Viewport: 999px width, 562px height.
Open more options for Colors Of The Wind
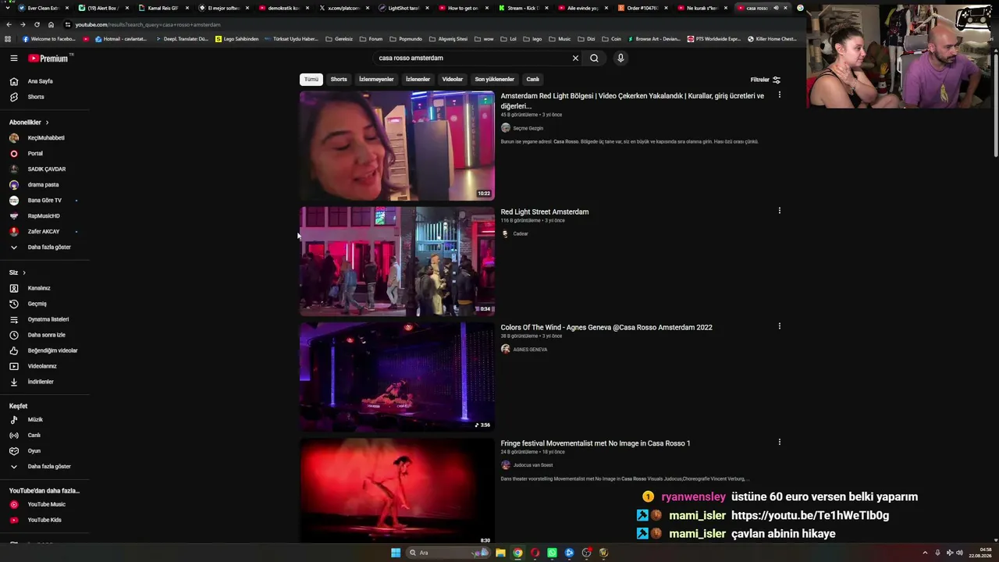tap(779, 326)
